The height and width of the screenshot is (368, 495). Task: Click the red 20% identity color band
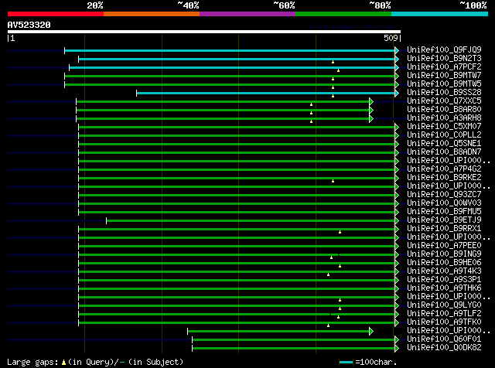pyautogui.click(x=55, y=14)
